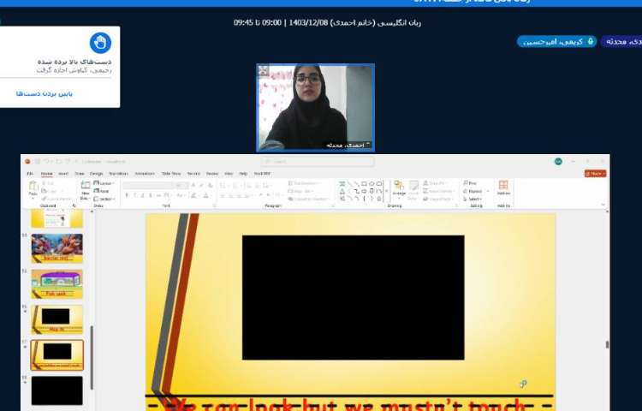Viewport: 642px width, 411px height.
Task: Open the Clipboard group dialog launcher
Action: pyautogui.click(x=74, y=205)
